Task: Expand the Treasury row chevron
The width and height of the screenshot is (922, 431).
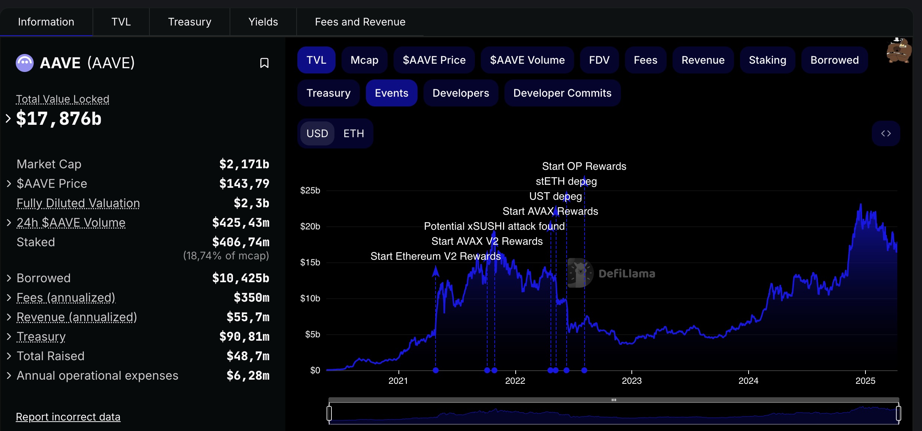Action: pos(9,337)
